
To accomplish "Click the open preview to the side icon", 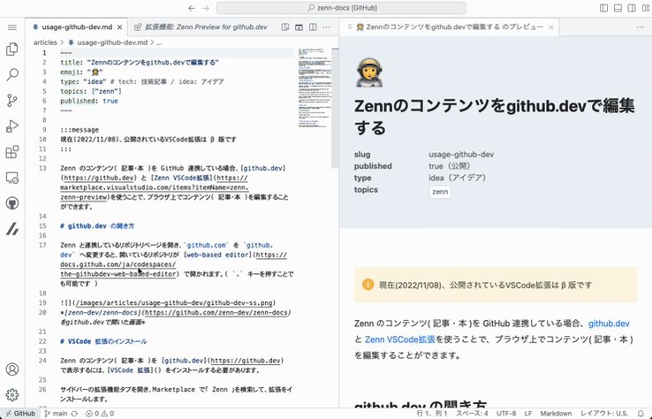I will point(285,27).
